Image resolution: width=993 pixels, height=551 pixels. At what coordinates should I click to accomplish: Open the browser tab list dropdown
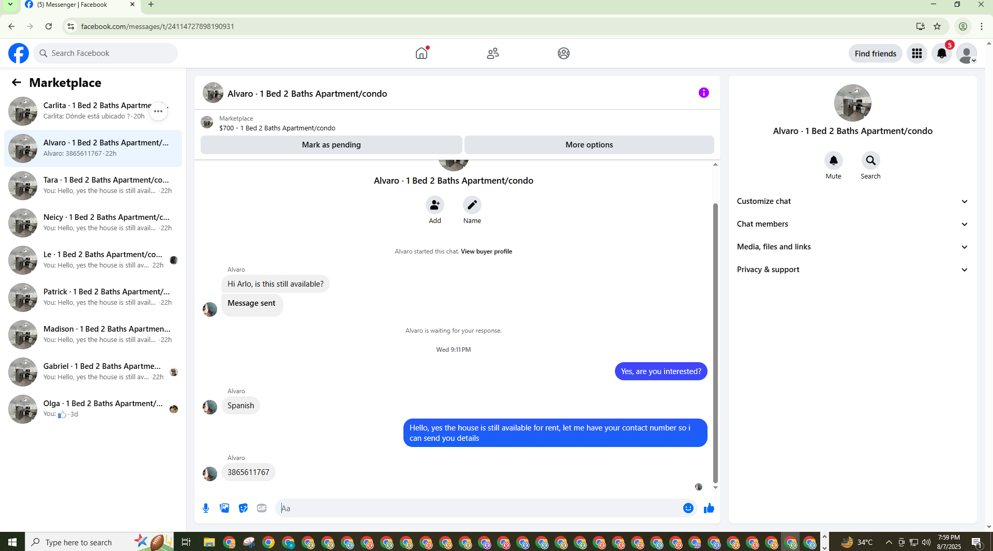(10, 5)
